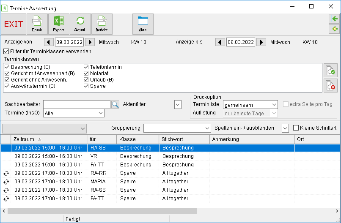Click the horizontal scrollbar thumb
Viewport: 341px width, 223px height.
coord(102,211)
